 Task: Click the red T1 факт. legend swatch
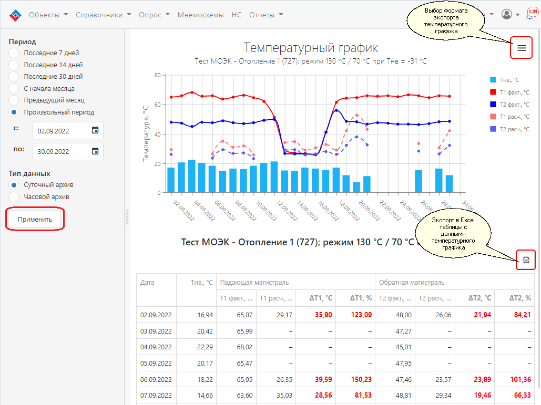point(493,92)
